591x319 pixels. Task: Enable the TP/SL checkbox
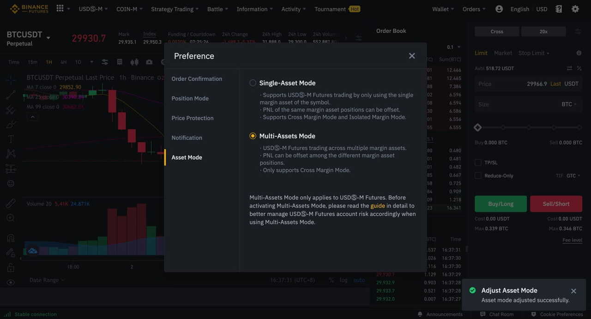pos(478,163)
